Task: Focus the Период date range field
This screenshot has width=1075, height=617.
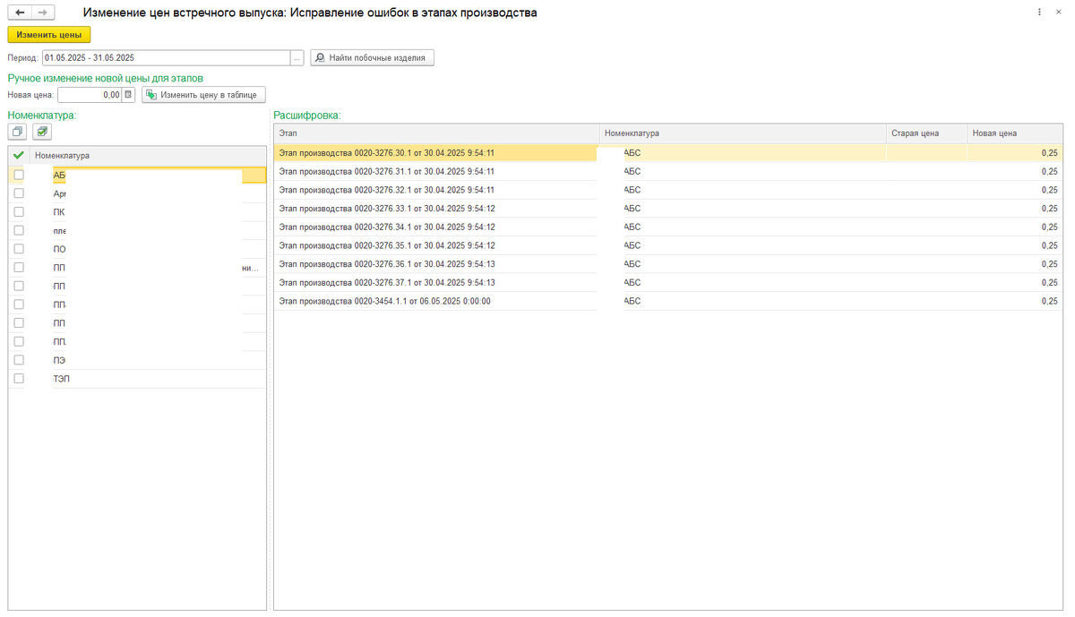Action: point(167,57)
